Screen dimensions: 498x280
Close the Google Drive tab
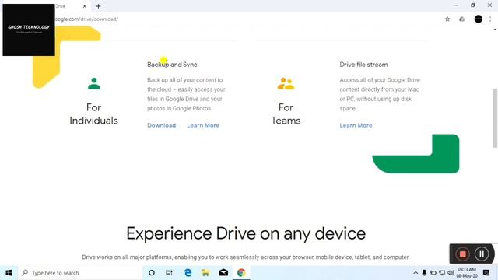pyautogui.click(x=85, y=6)
